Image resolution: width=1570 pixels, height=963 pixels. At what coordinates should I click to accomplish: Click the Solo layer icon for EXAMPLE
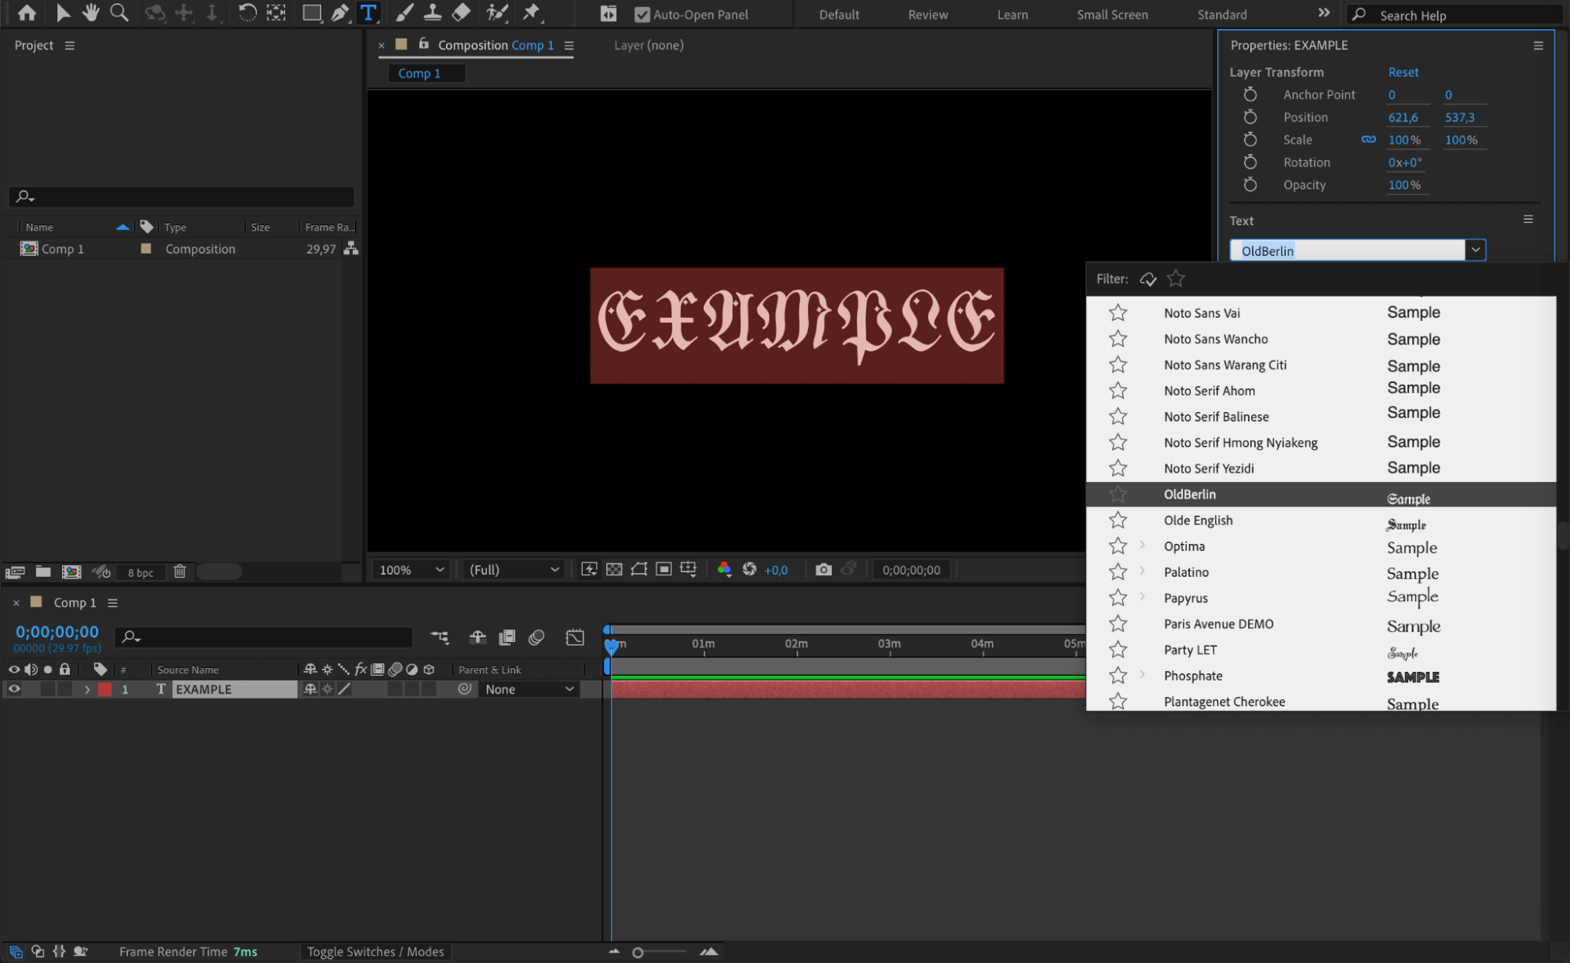pyautogui.click(x=49, y=688)
